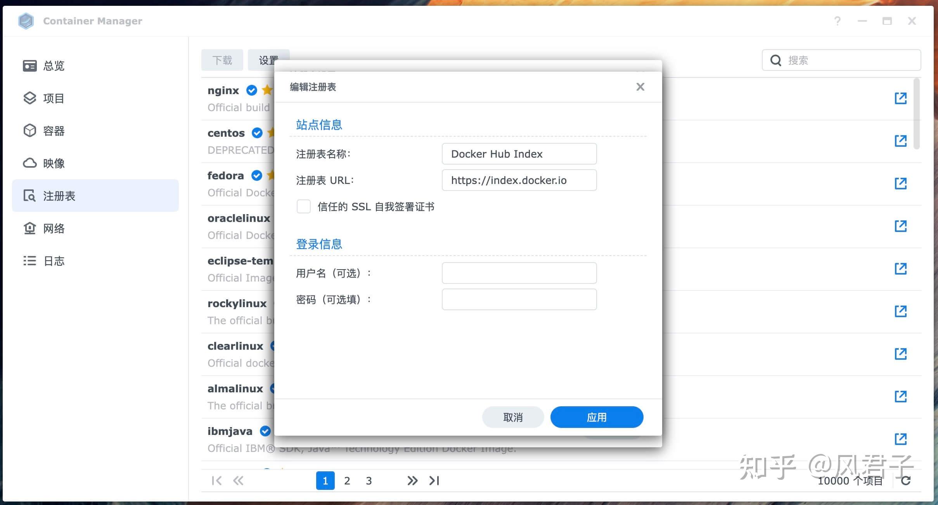Click the search magnifier icon
The width and height of the screenshot is (938, 505).
coord(775,60)
